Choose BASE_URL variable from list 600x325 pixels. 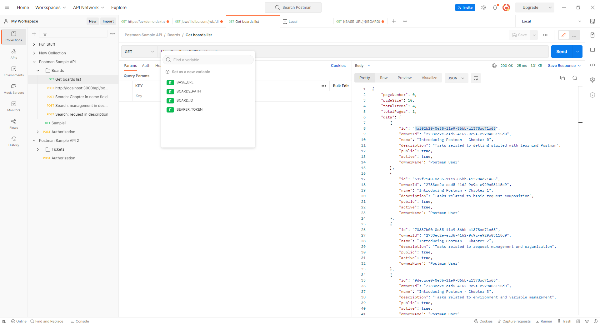[208, 82]
